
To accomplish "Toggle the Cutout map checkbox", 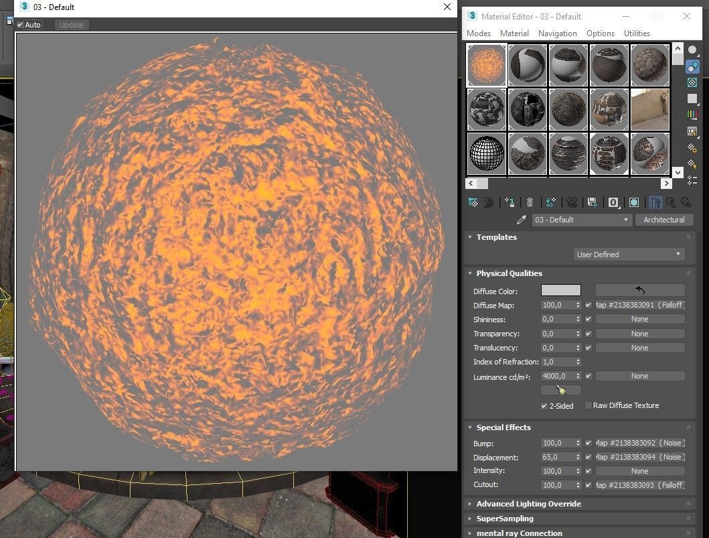I will point(588,485).
